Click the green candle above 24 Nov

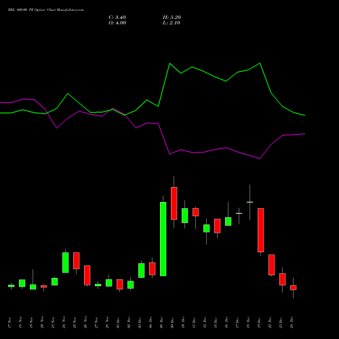point(66,262)
